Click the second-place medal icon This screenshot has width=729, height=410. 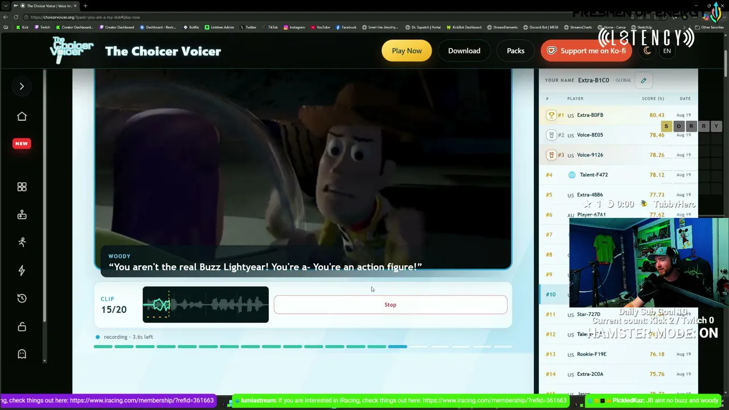pyautogui.click(x=551, y=135)
